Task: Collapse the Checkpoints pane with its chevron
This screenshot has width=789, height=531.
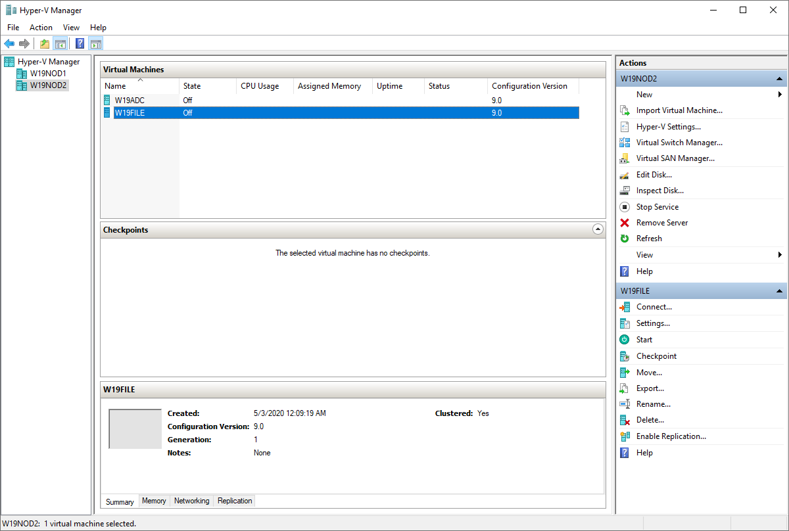Action: click(x=598, y=229)
